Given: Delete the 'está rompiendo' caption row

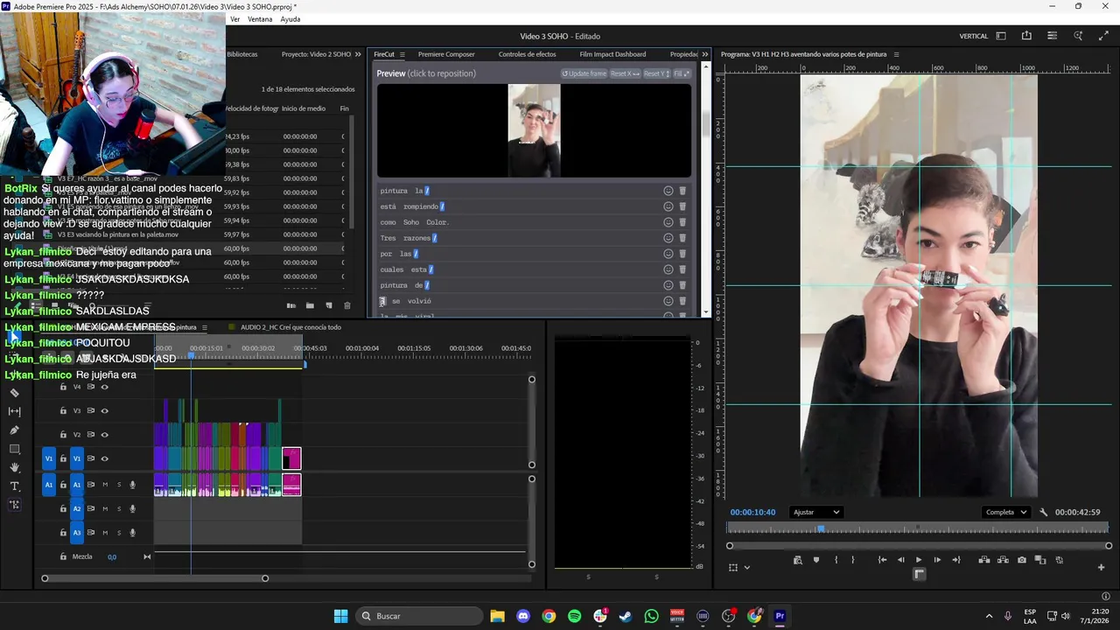Looking at the screenshot, I should click(x=682, y=206).
